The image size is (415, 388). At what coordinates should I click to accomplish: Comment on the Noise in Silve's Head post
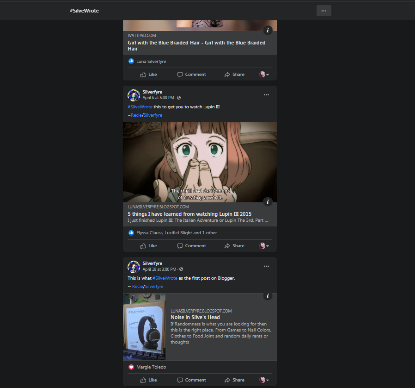click(x=191, y=380)
